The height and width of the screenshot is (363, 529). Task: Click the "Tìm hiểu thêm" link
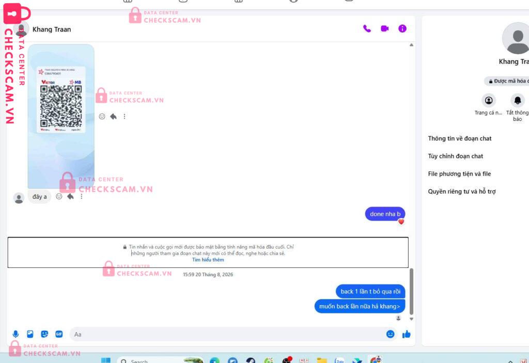pos(208,260)
